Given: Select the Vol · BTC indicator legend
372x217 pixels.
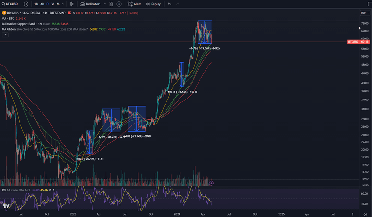Looking at the screenshot, I should click(8, 18).
